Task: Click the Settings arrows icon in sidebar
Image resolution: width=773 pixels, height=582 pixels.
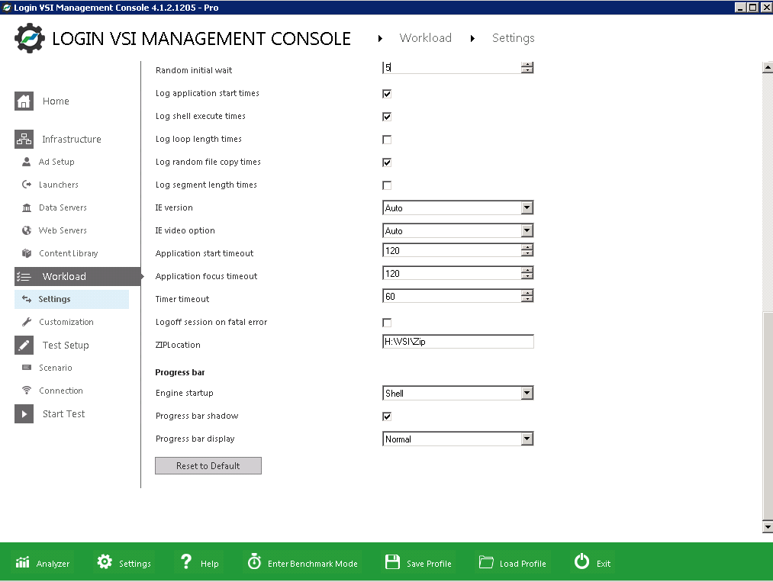Action: pos(27,299)
